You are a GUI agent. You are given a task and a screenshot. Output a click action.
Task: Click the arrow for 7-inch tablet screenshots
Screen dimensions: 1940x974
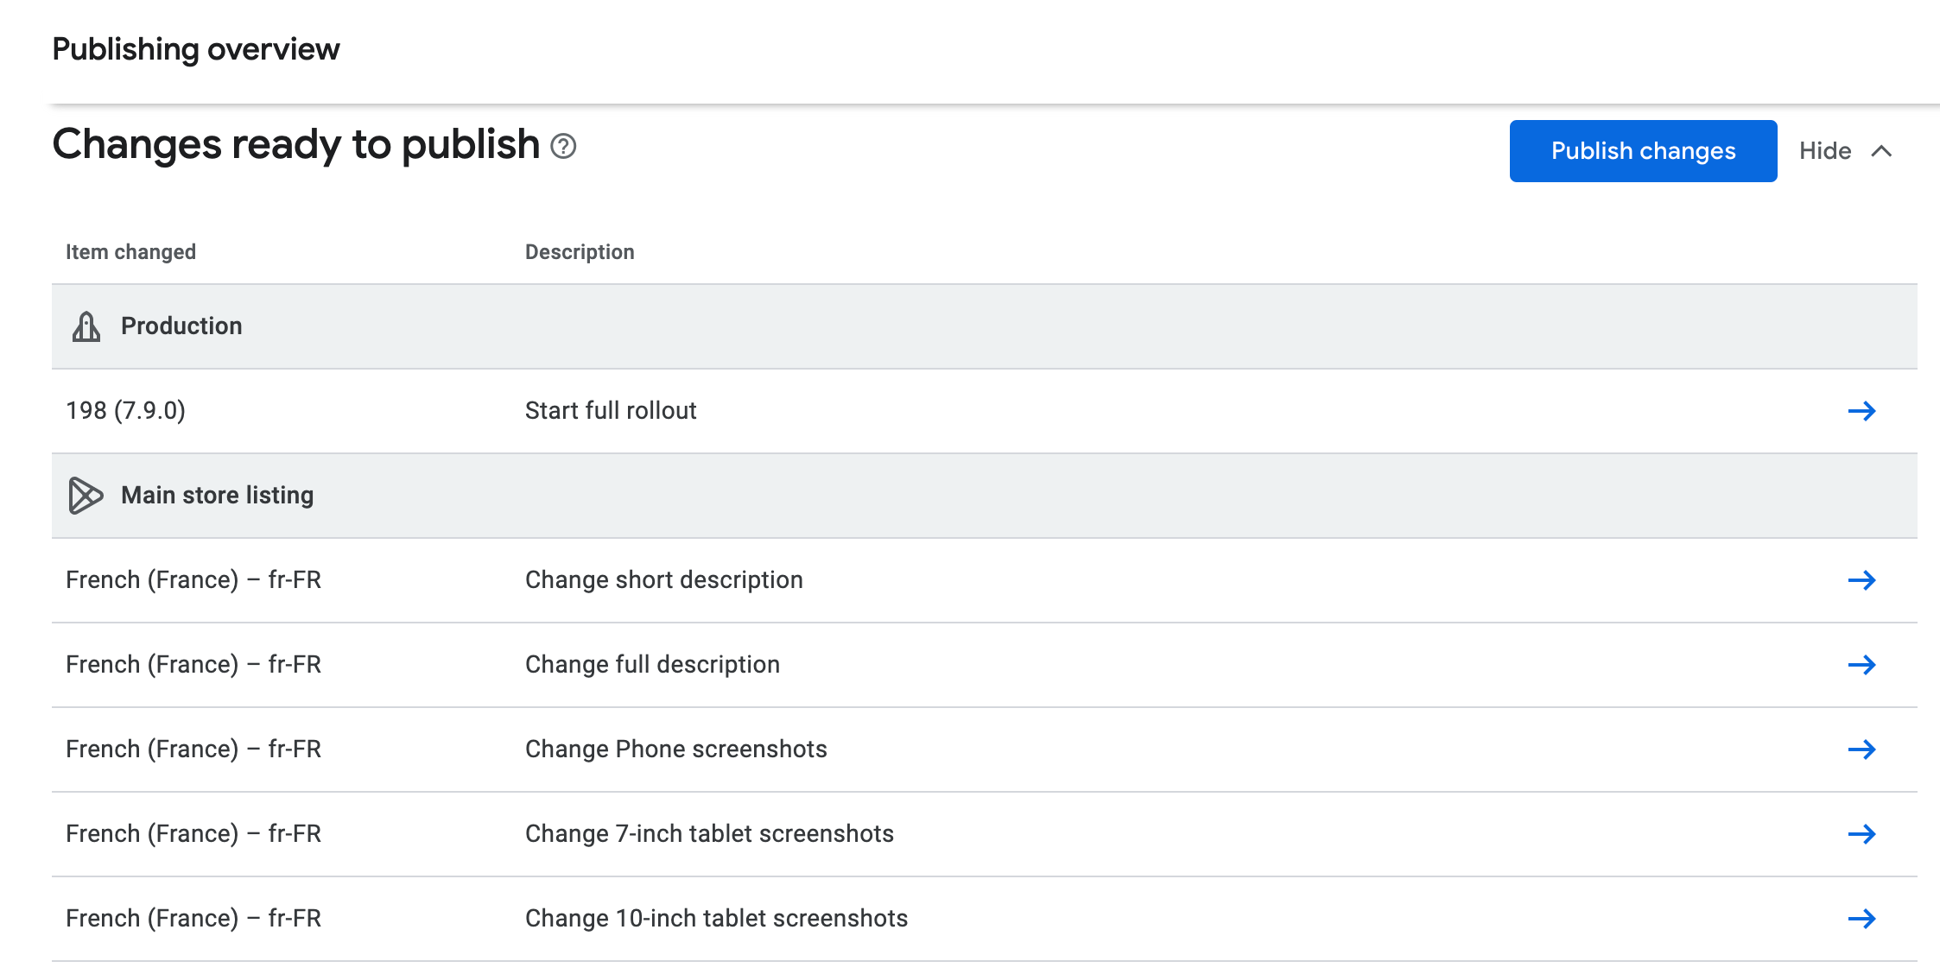1861,834
